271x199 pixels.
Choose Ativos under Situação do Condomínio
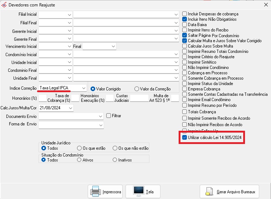tap(79, 160)
